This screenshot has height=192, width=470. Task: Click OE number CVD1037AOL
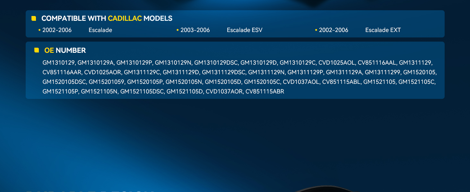tap(300, 82)
